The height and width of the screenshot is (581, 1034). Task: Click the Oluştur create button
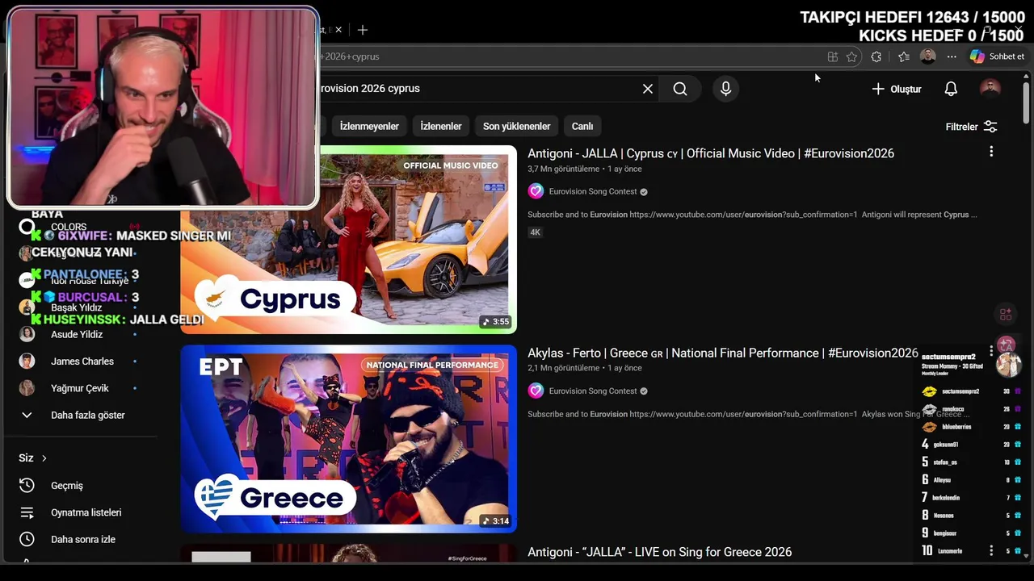tap(896, 89)
